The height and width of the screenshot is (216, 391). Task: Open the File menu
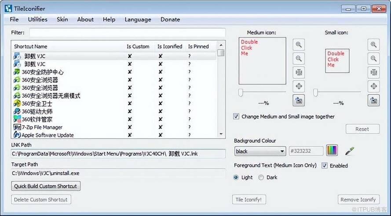(x=14, y=19)
